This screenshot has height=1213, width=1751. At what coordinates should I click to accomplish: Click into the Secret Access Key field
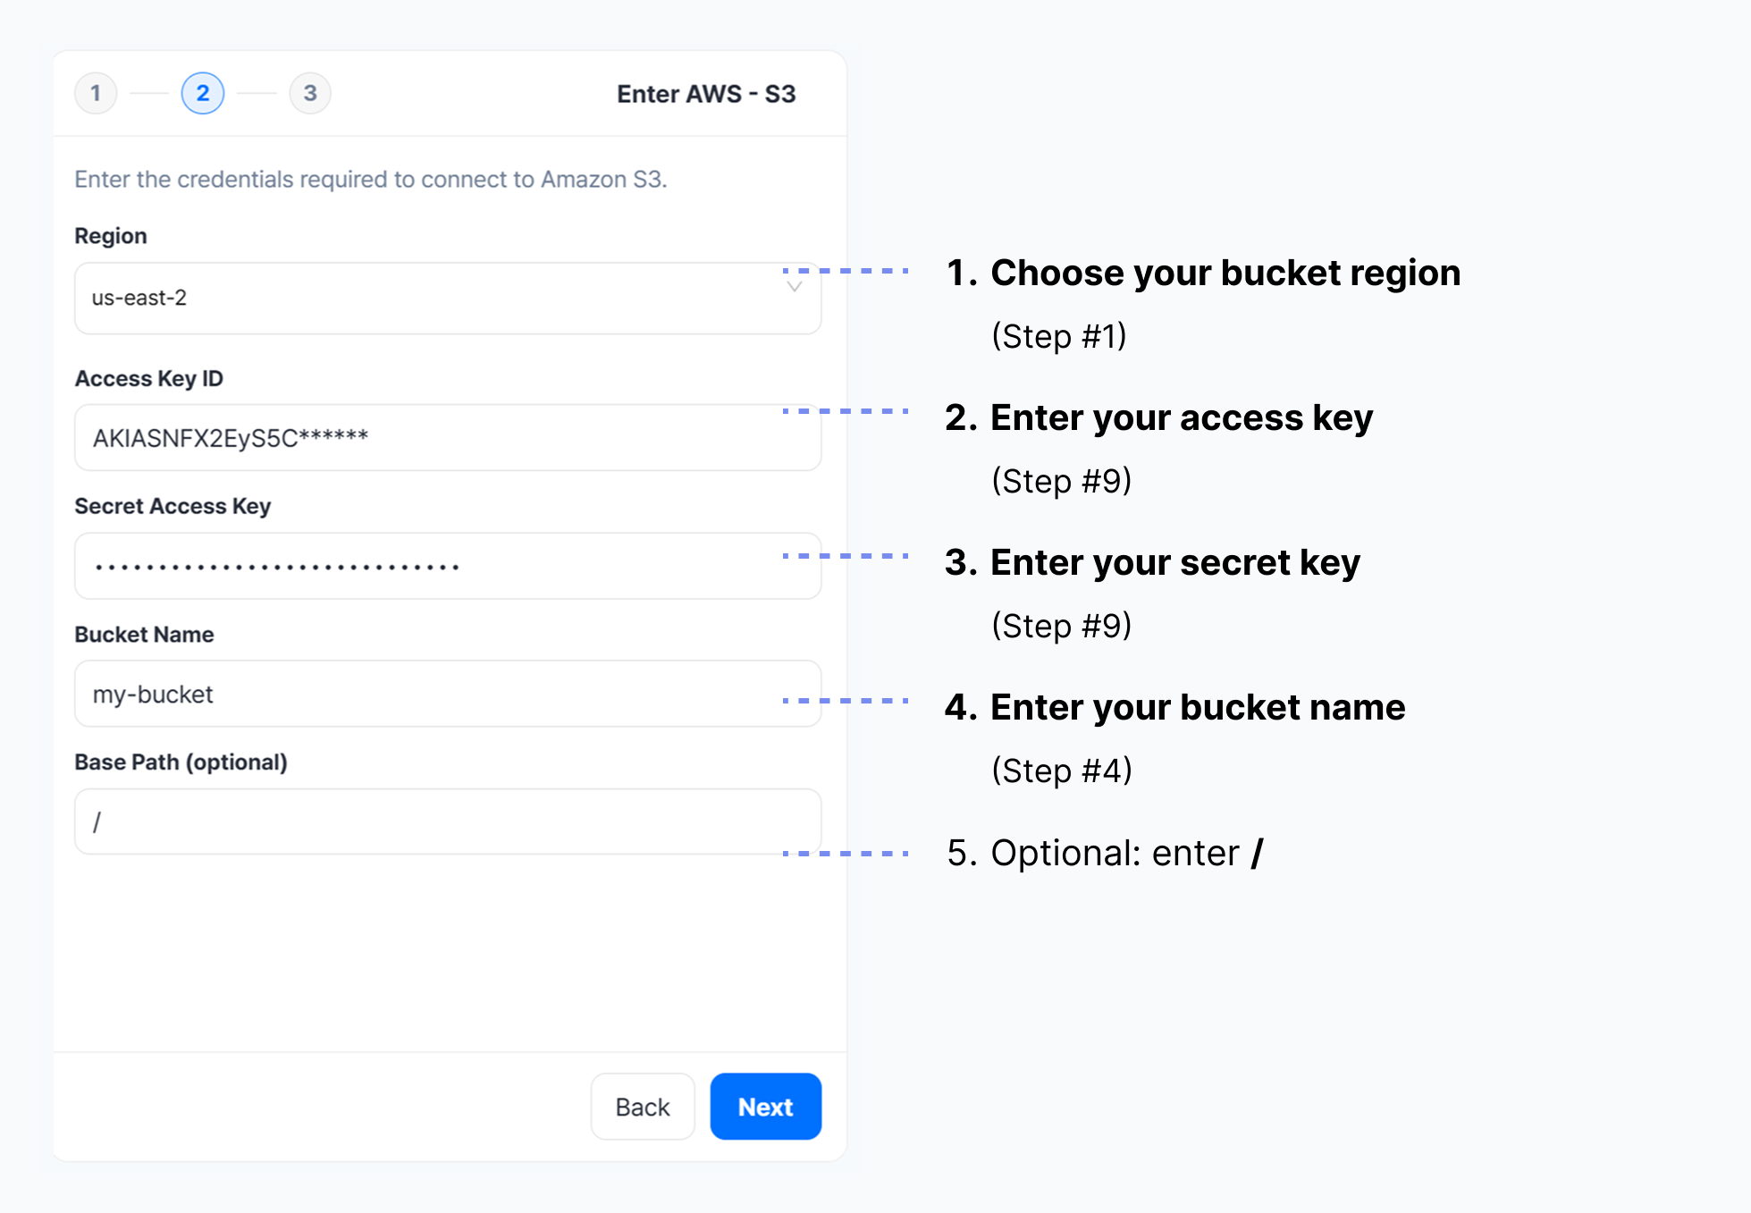(447, 566)
